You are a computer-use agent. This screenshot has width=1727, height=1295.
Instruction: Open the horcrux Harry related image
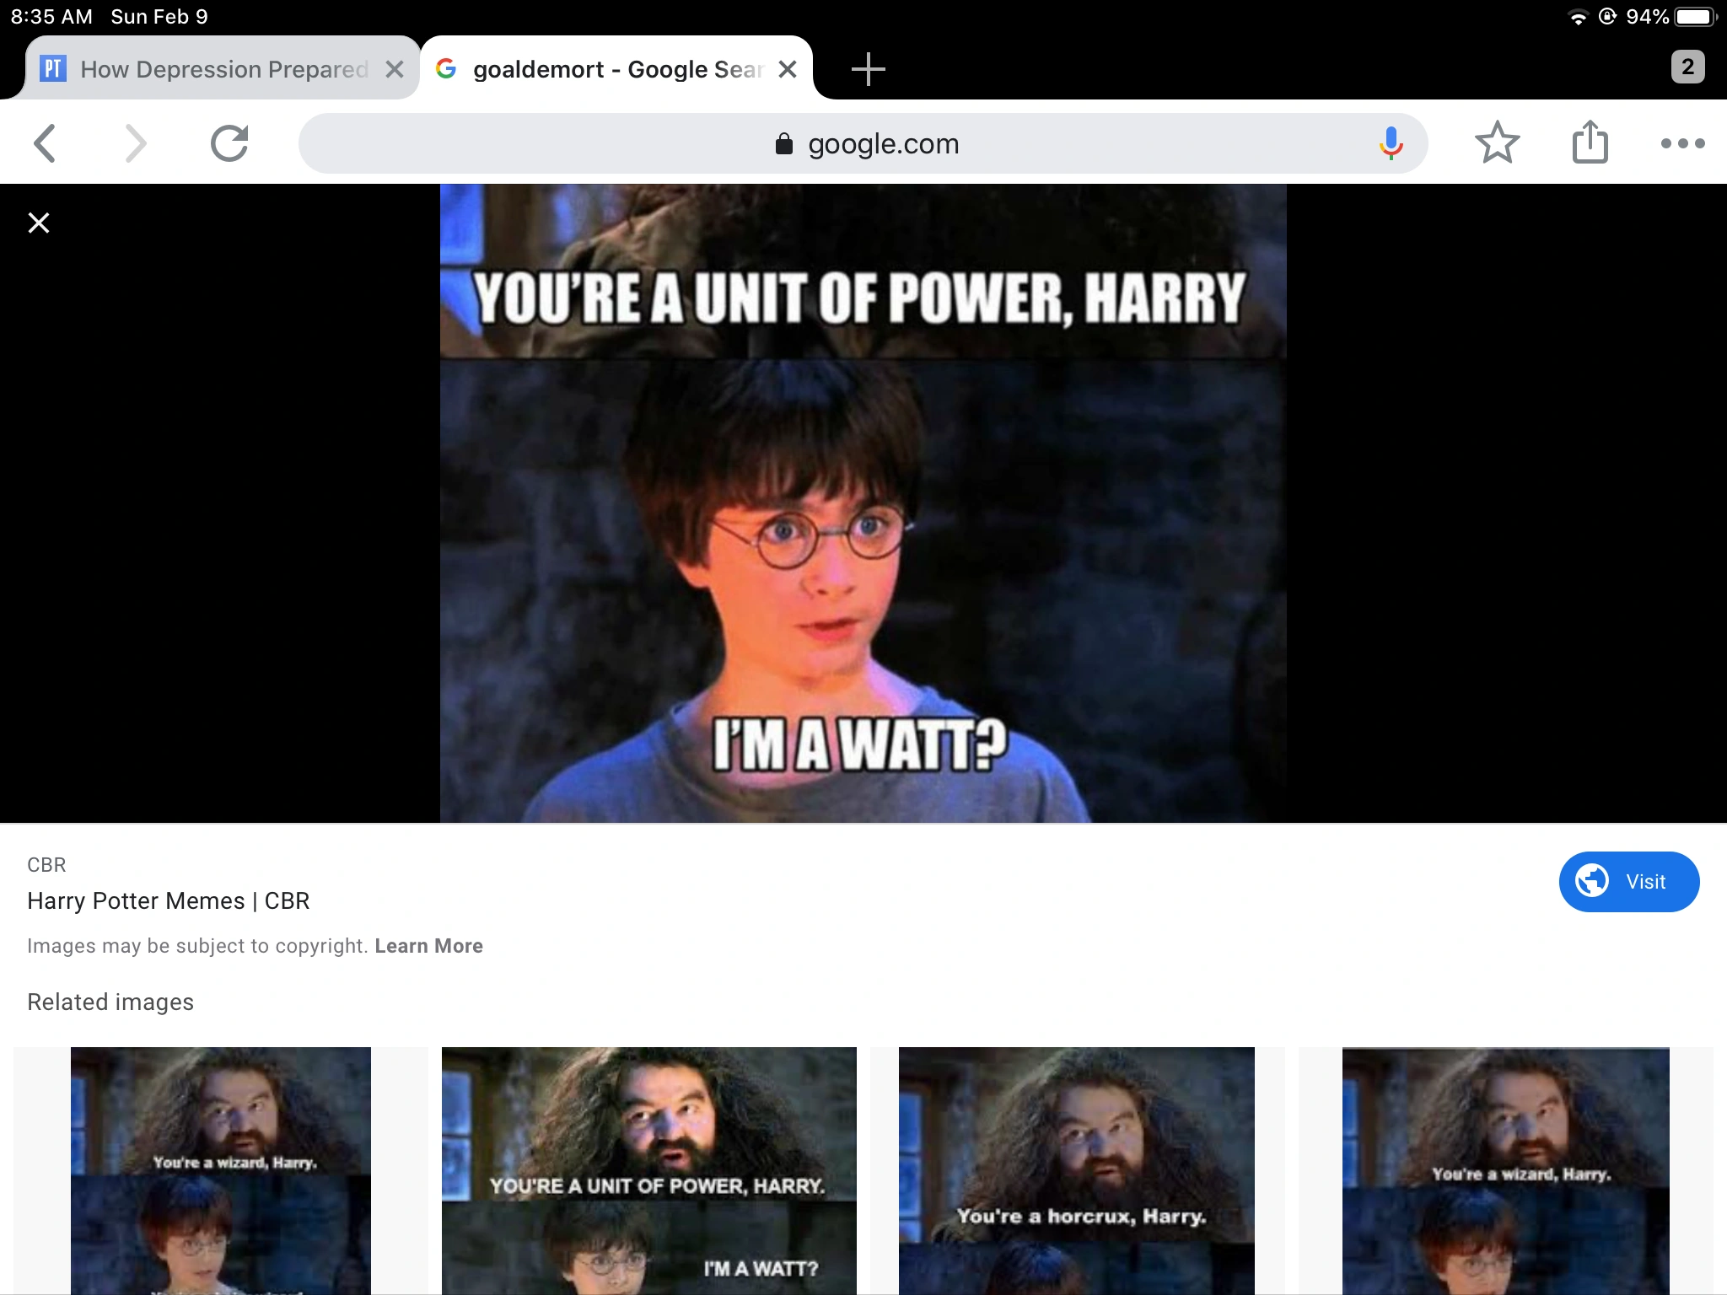pos(1077,1170)
